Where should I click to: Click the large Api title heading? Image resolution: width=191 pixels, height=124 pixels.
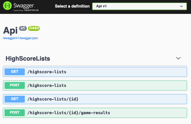[10, 31]
